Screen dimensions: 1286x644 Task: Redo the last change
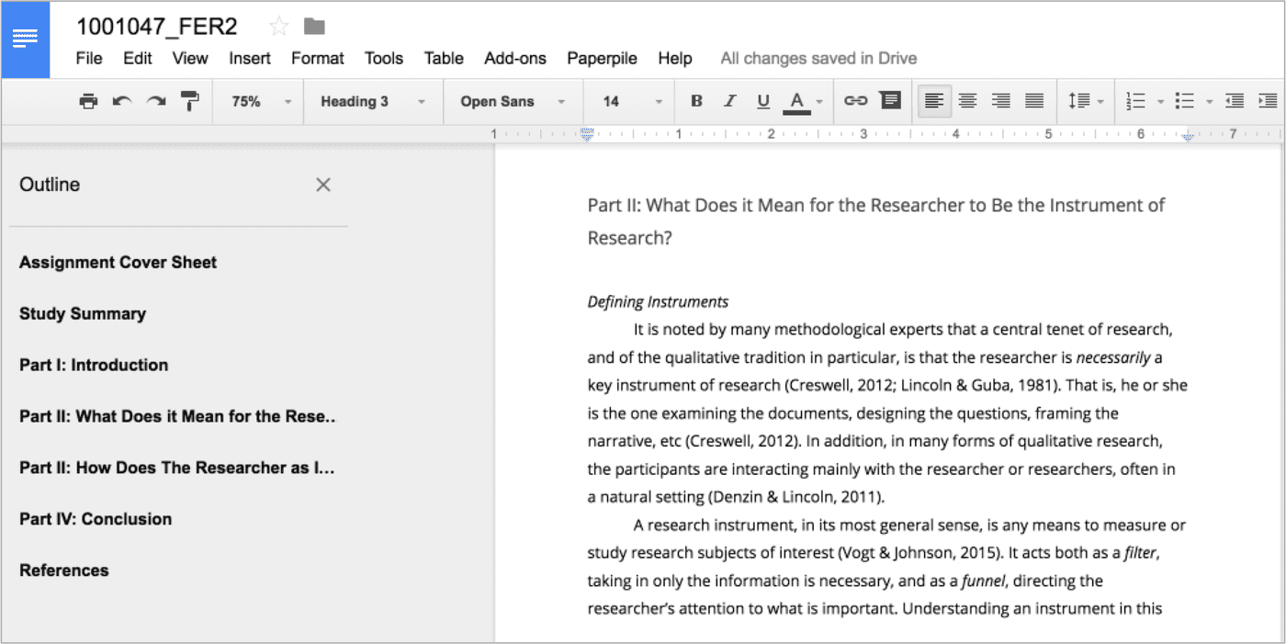[154, 101]
